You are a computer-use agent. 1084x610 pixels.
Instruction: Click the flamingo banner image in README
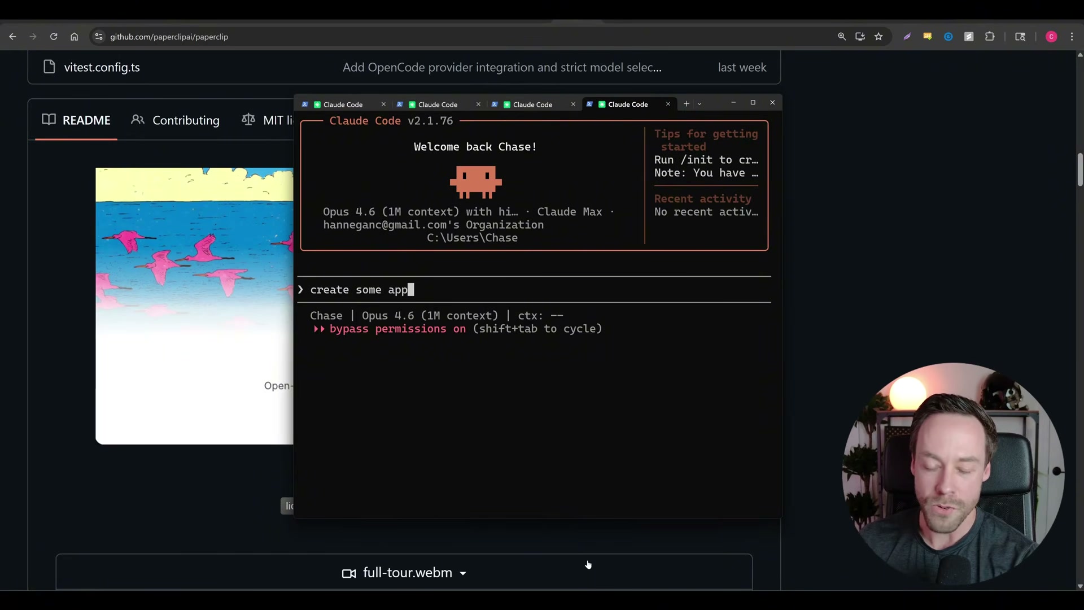[x=195, y=306]
